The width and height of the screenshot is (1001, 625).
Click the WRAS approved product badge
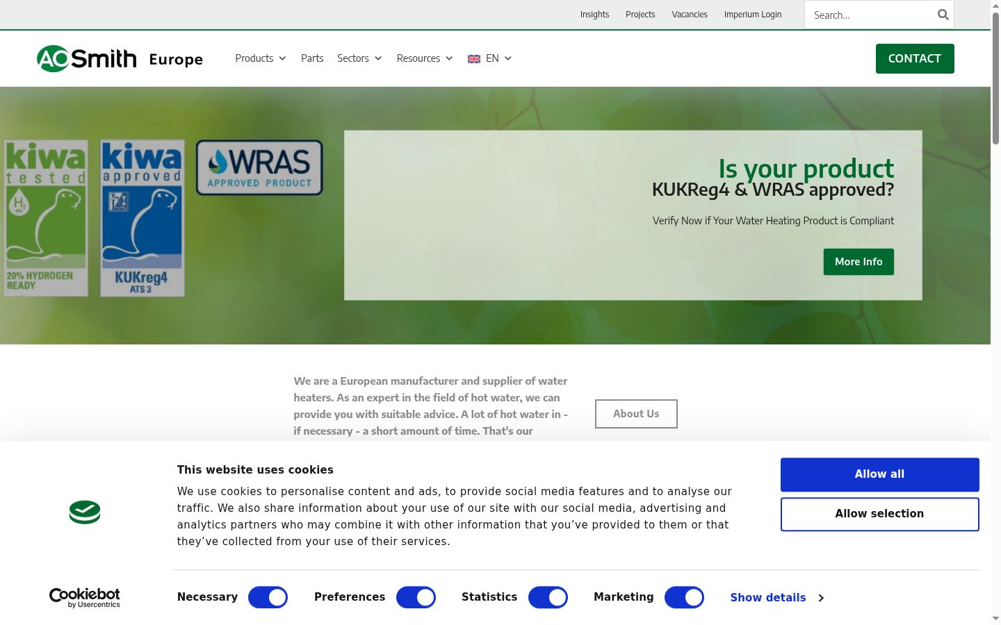coord(259,167)
